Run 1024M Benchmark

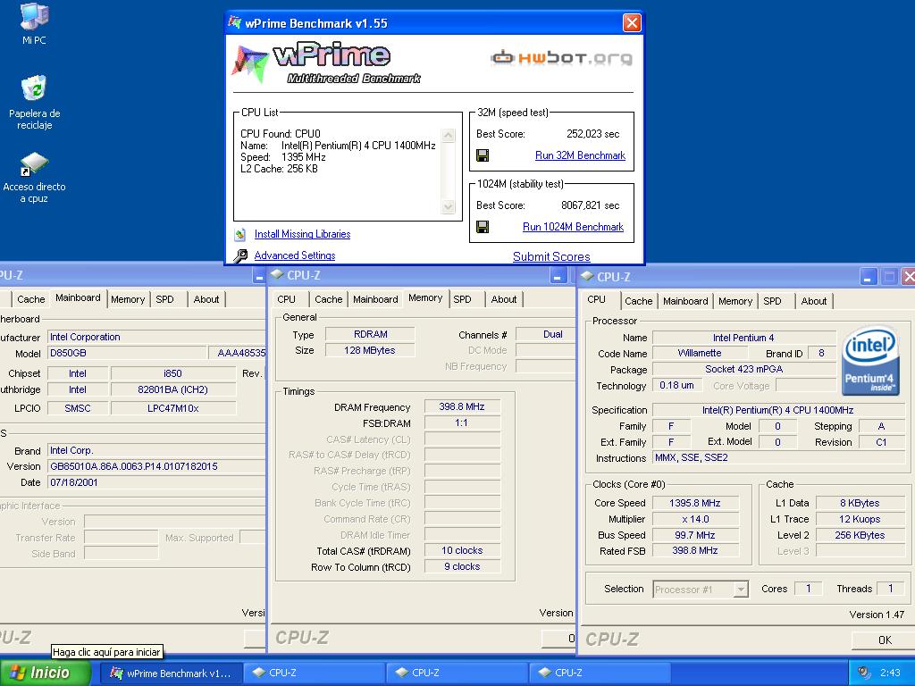click(x=573, y=227)
